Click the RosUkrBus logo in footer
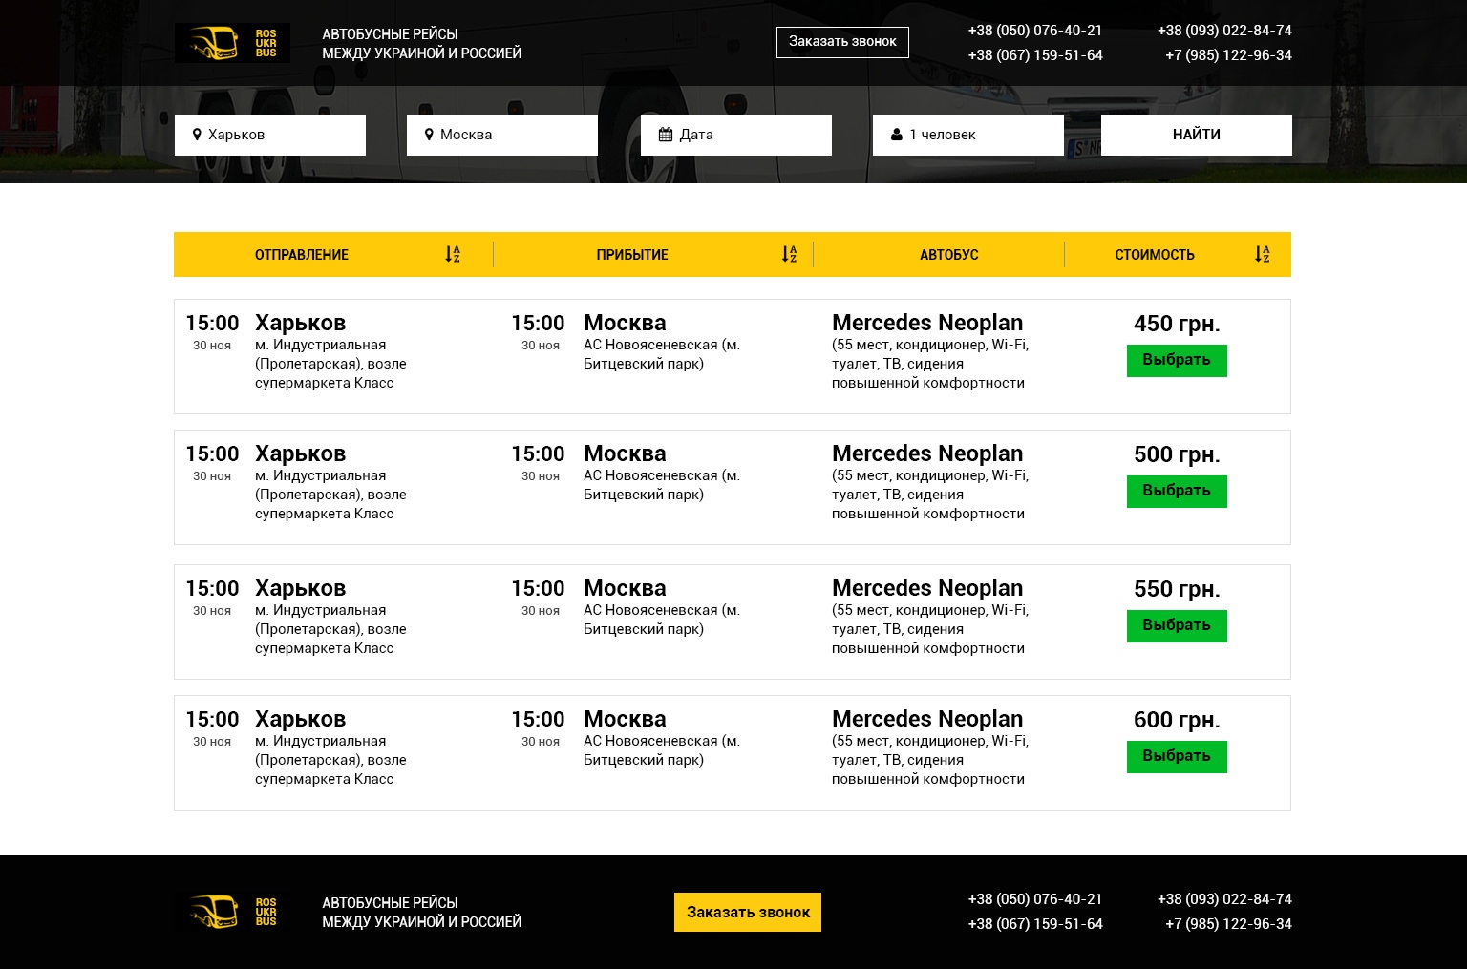 point(232,912)
